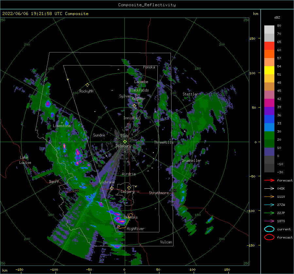
Task: Click the radar center diamond at Olds
Action: (125, 142)
